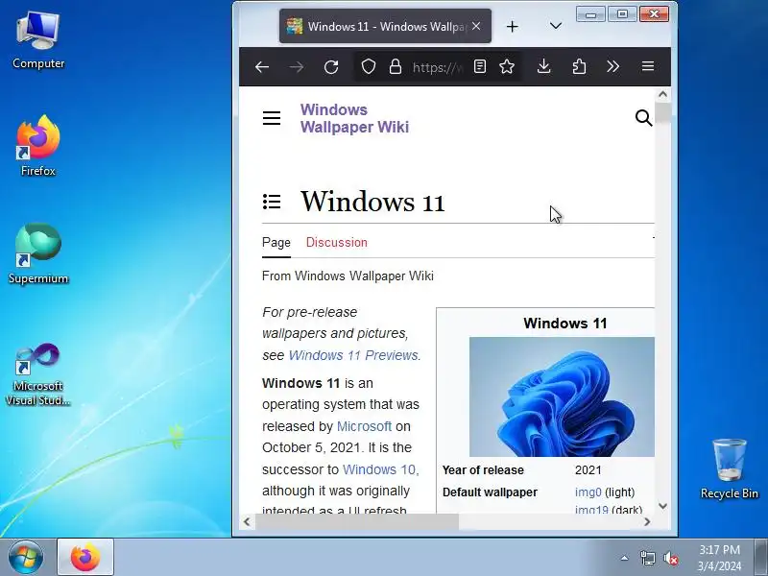Select the Firefox desktop shortcut

point(38,145)
